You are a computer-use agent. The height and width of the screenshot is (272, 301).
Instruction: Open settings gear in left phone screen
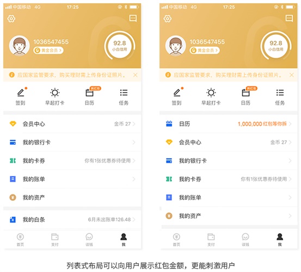(11, 19)
